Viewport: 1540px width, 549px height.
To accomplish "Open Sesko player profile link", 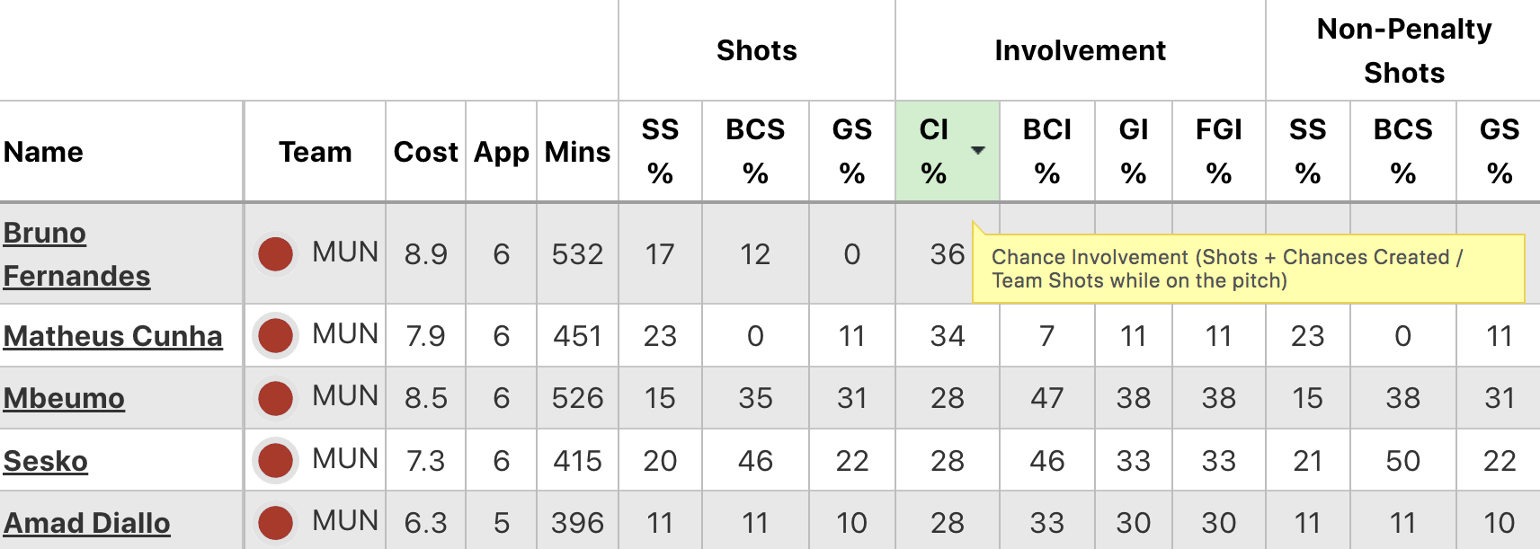I will (46, 461).
